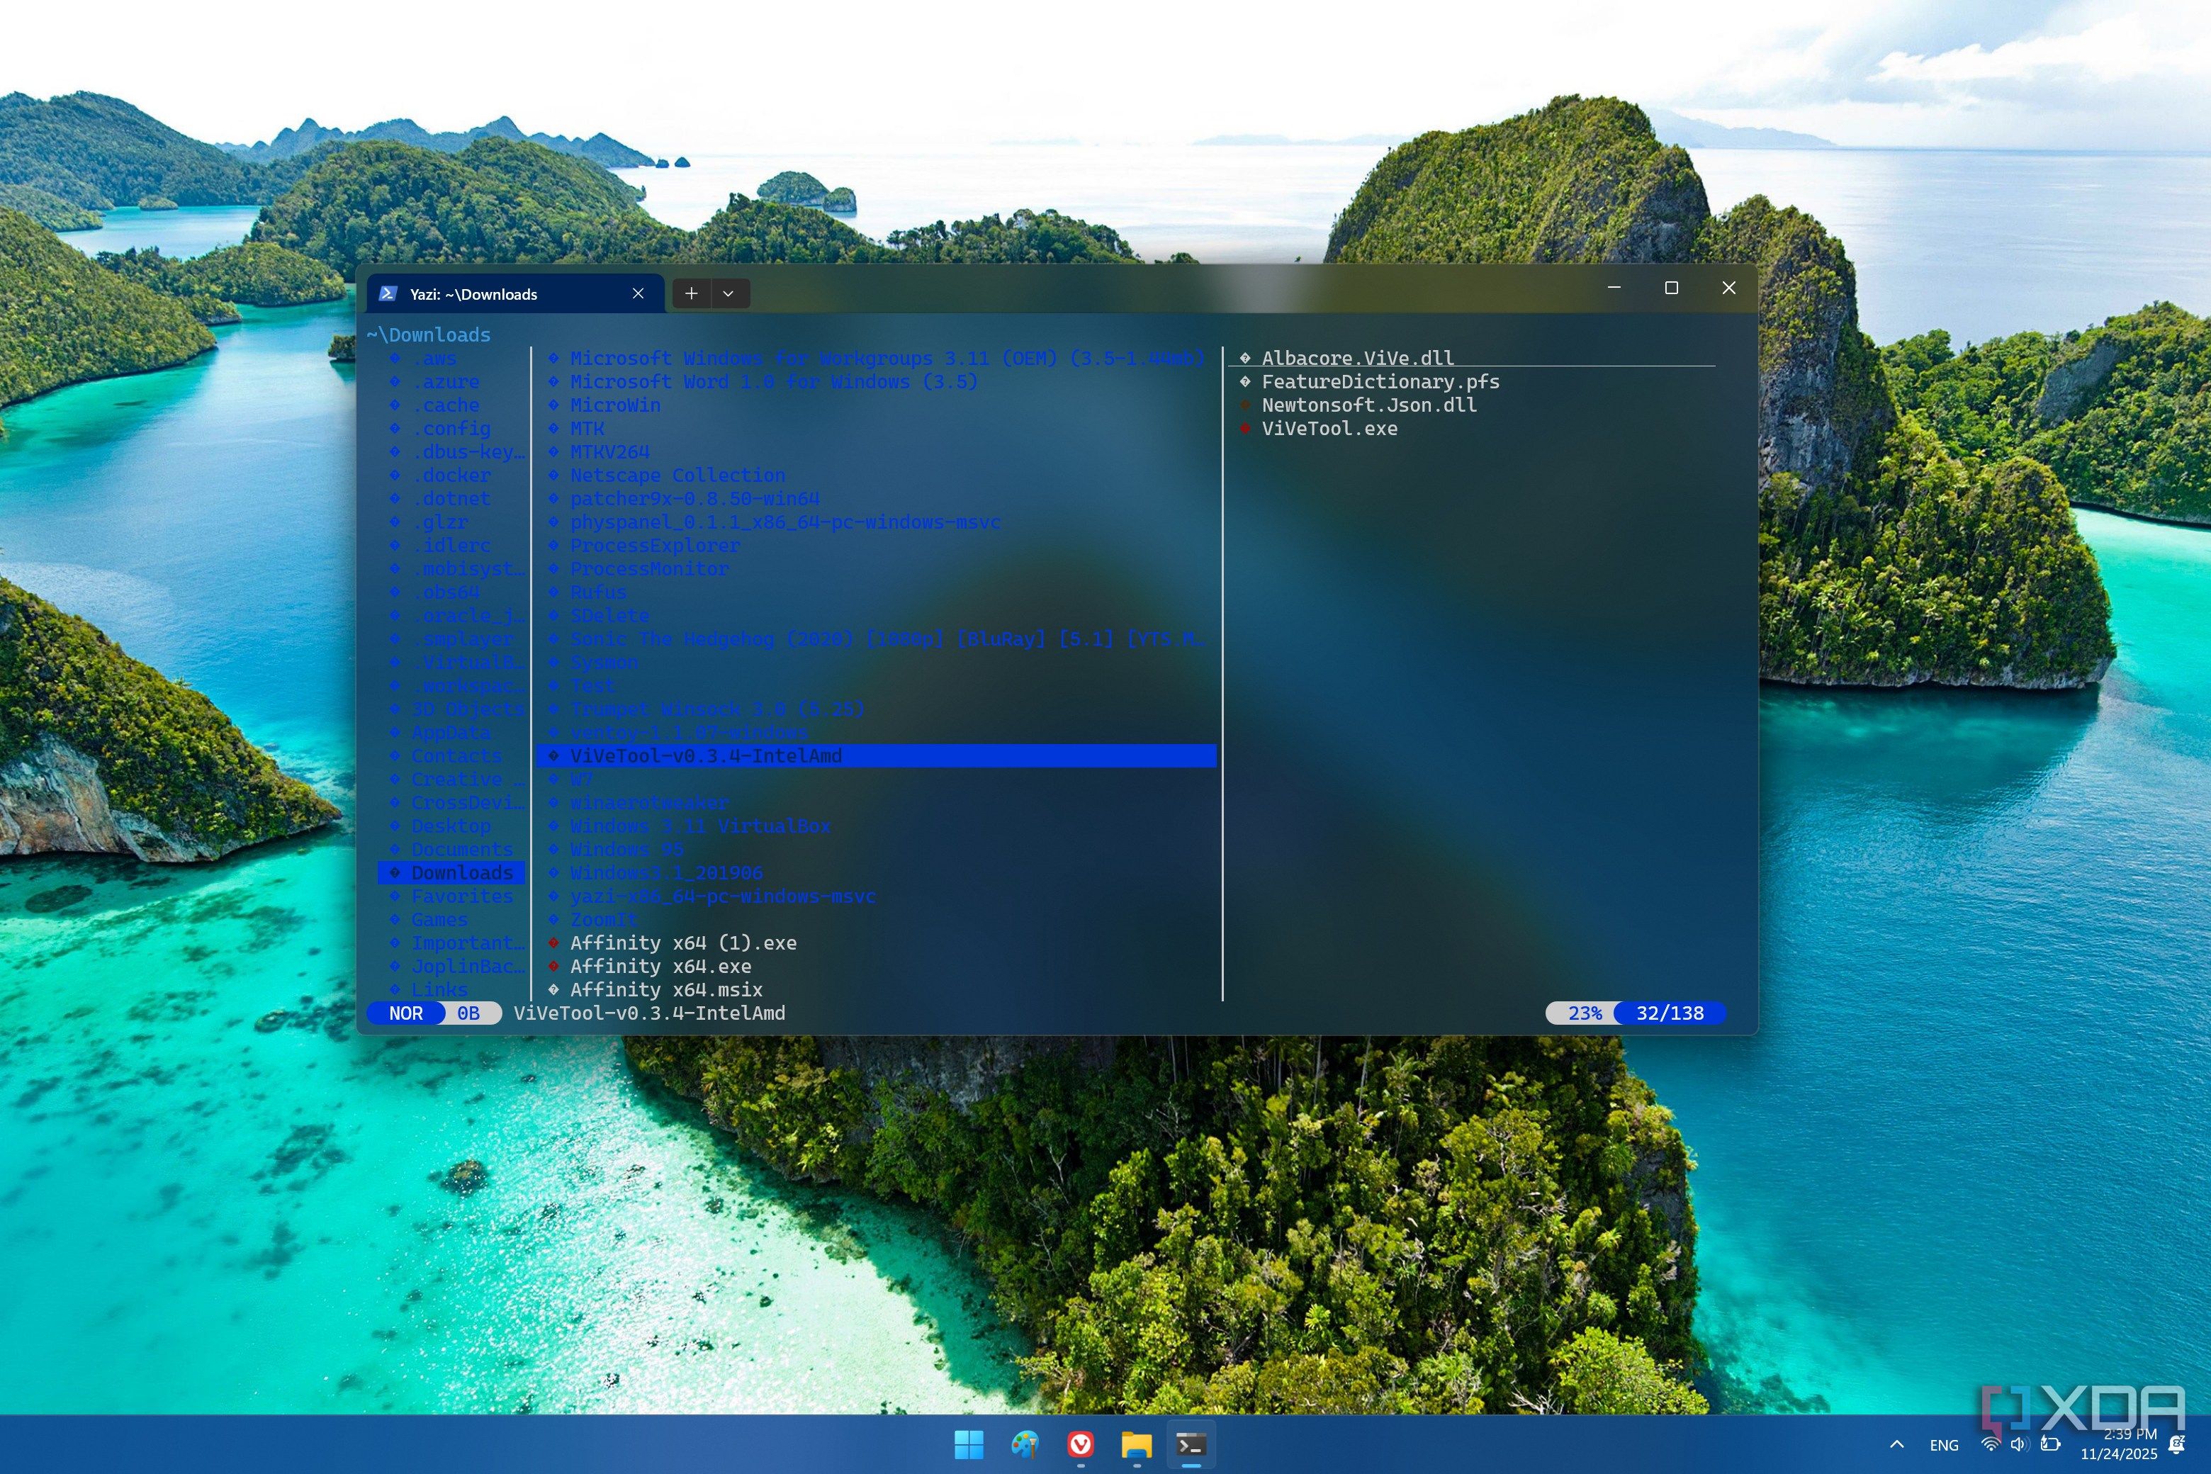The image size is (2211, 1474).
Task: Click the Windows Terminal taskbar icon
Action: 1191,1445
